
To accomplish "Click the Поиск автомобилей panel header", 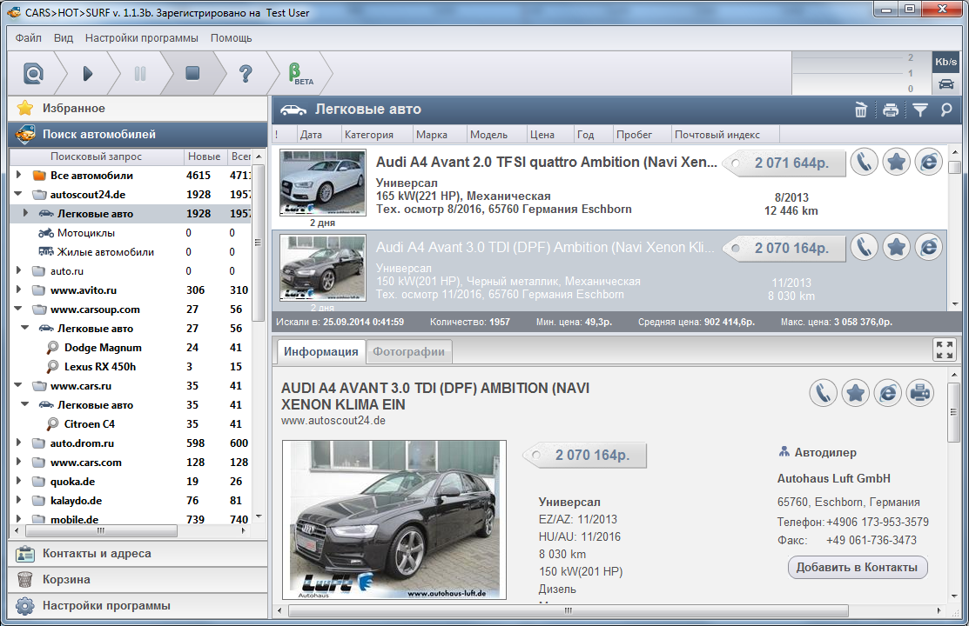I will tap(138, 134).
